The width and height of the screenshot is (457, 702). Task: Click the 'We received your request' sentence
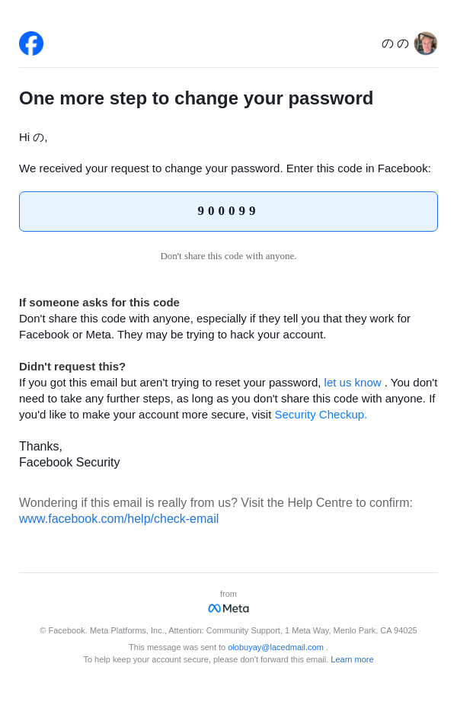click(225, 168)
